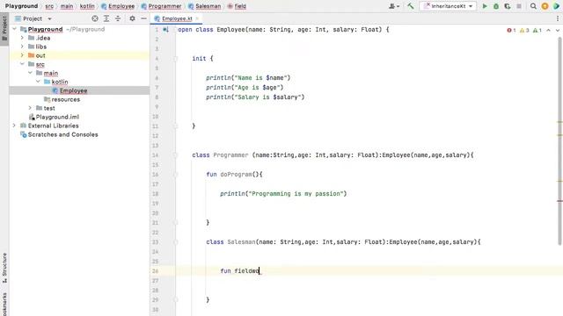Screen dimensions: 563x316
Task: Expand the out folder
Action: (x=22, y=55)
